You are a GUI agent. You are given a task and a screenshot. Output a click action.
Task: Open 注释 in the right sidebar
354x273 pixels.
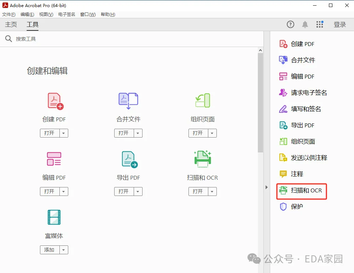click(x=291, y=174)
